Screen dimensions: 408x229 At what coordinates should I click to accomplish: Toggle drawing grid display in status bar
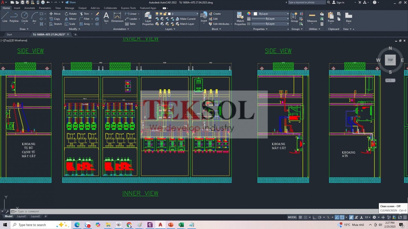[x=300, y=217]
